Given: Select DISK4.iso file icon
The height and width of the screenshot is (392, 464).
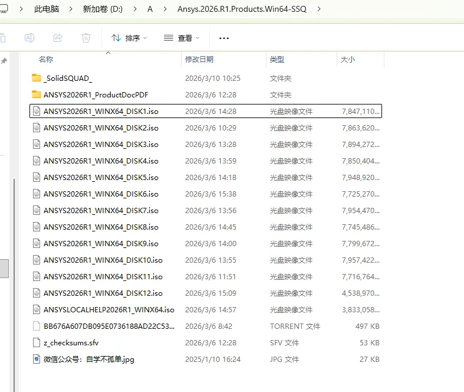Looking at the screenshot, I should tap(37, 161).
